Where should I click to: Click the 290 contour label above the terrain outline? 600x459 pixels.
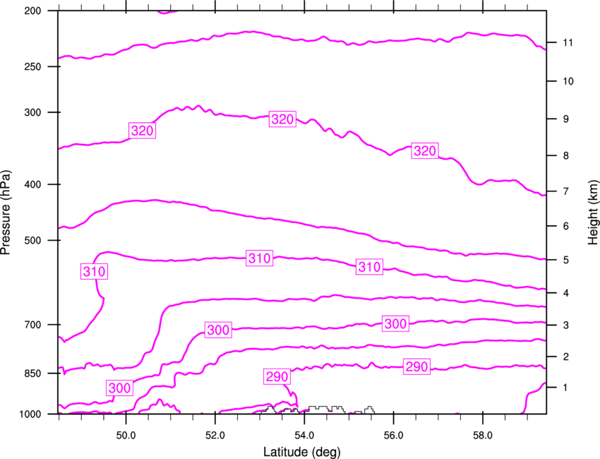(277, 376)
